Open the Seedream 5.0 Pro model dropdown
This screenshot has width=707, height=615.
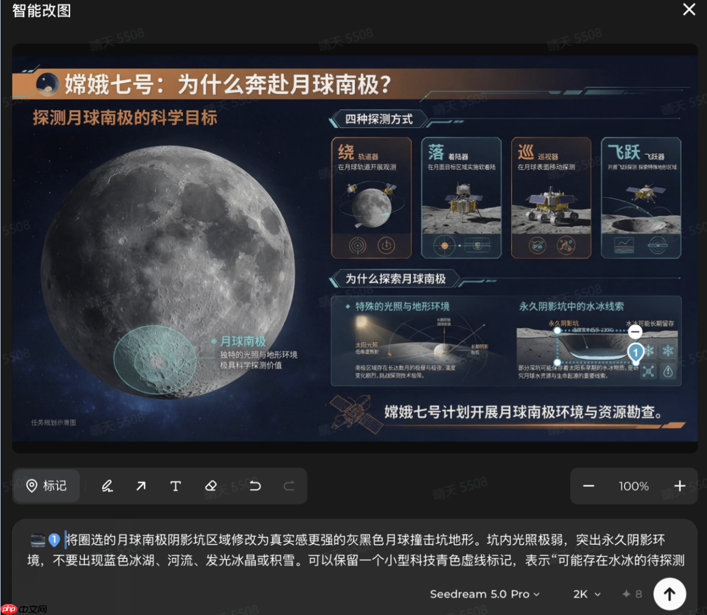(x=485, y=594)
